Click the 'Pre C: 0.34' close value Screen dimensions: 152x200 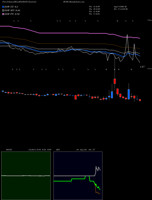(95, 14)
